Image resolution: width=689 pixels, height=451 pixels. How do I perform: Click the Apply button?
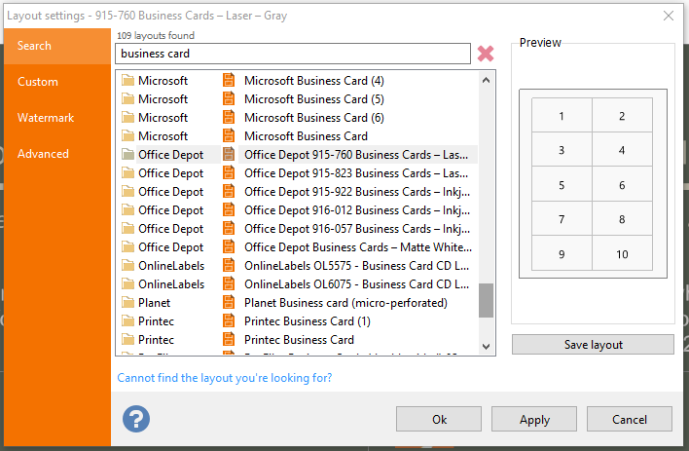point(534,419)
